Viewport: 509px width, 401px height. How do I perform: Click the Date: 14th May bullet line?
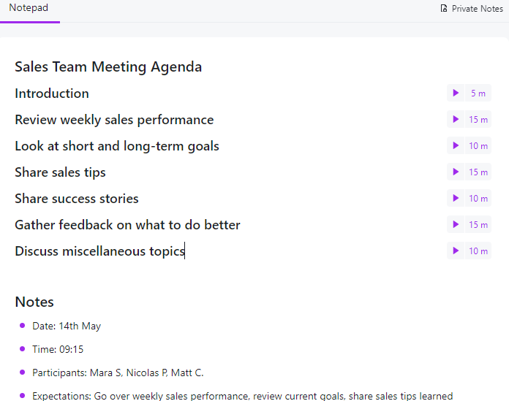tap(67, 326)
